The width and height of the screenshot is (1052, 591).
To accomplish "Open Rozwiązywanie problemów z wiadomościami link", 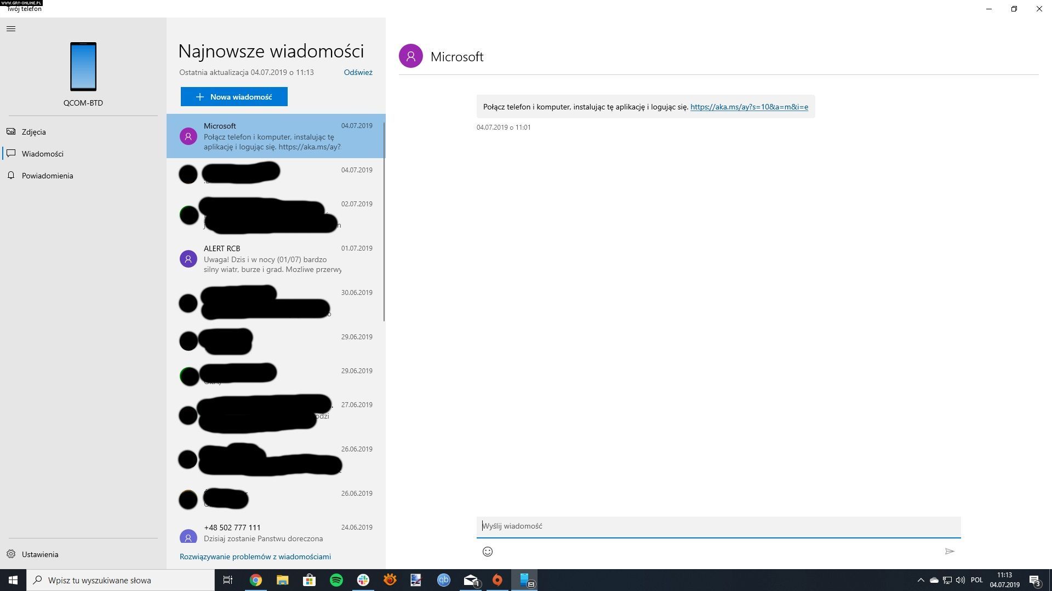I will [255, 557].
